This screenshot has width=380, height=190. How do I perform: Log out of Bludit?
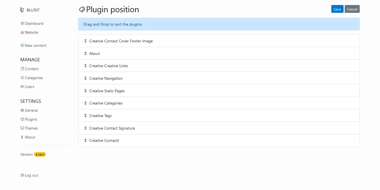coord(31,175)
